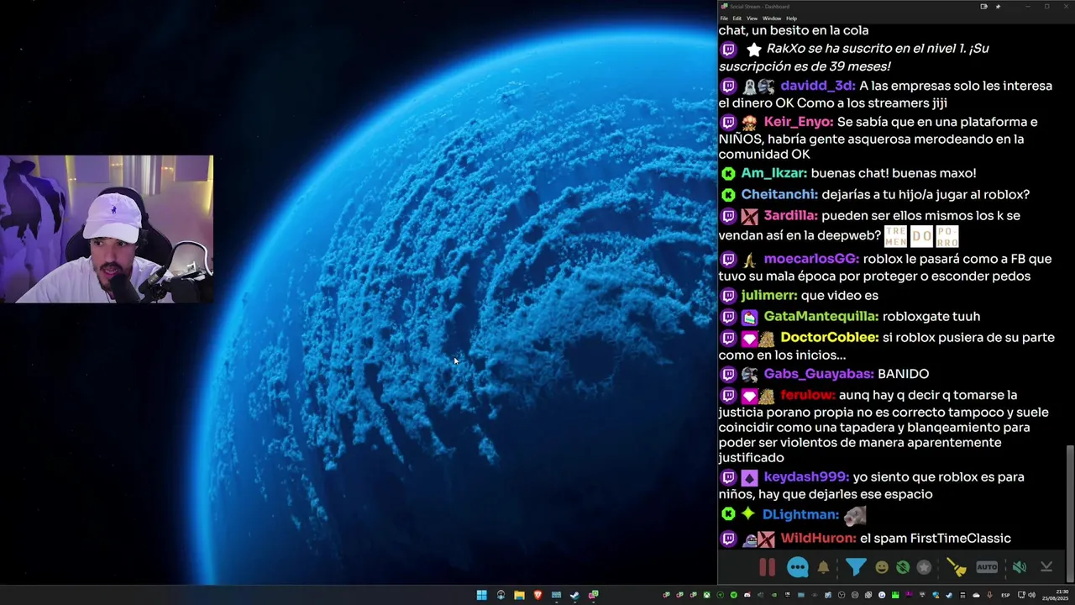Click username DoctorCoblee in chat

tap(829, 337)
